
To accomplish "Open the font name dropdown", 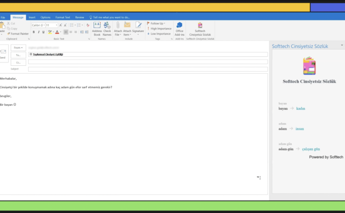I will click(44, 25).
